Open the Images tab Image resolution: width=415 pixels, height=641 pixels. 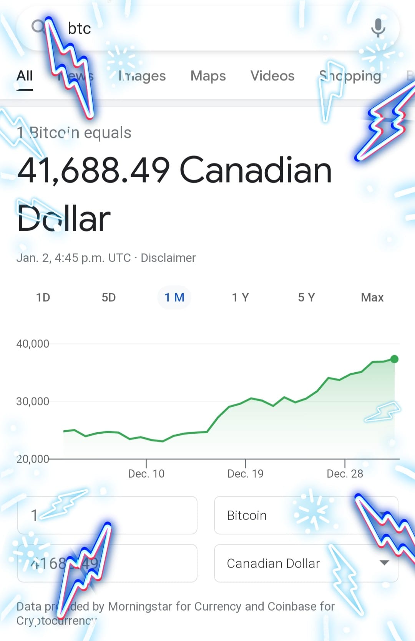pos(142,76)
